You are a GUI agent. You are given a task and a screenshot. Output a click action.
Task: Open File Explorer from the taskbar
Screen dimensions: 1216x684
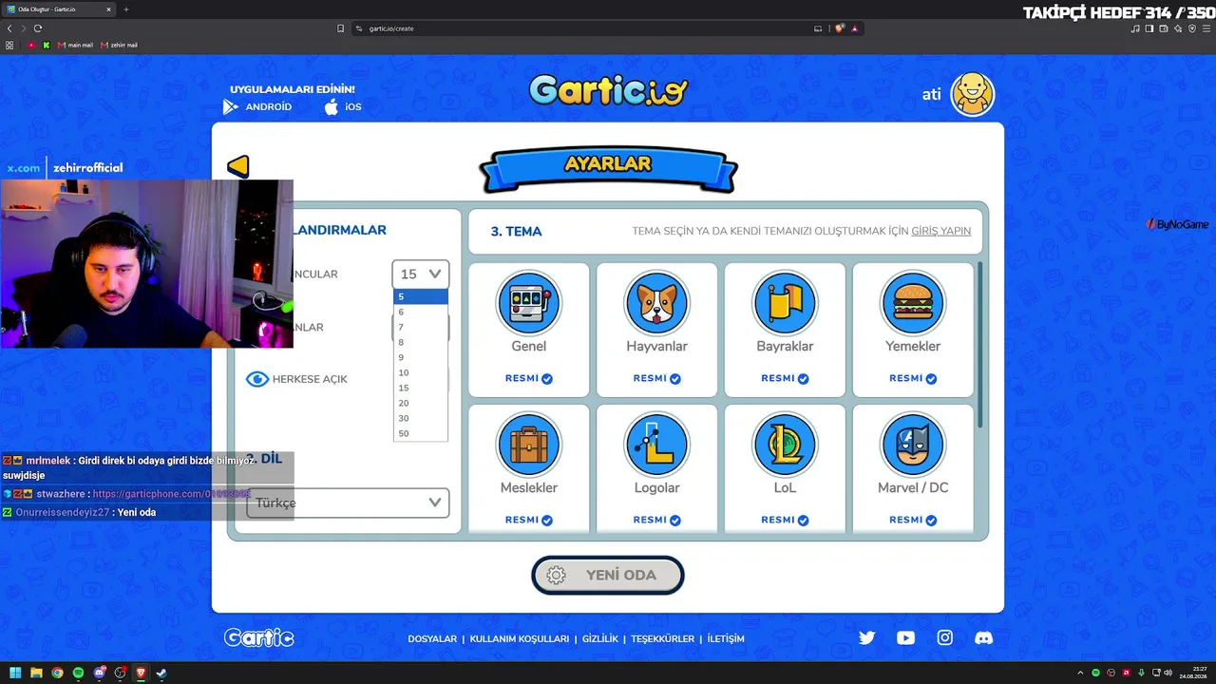click(x=36, y=673)
